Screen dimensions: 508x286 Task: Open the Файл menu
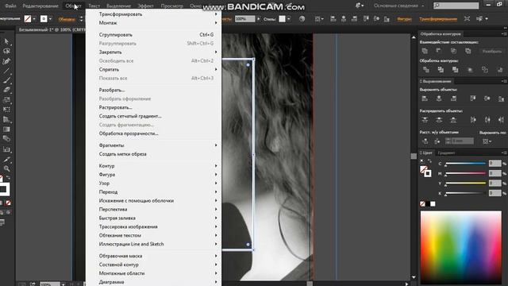click(10, 6)
